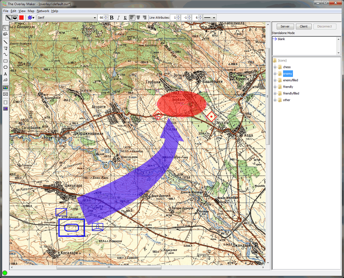
Task: Click the map horizontal scrollbar thumb
Action: coord(109,267)
